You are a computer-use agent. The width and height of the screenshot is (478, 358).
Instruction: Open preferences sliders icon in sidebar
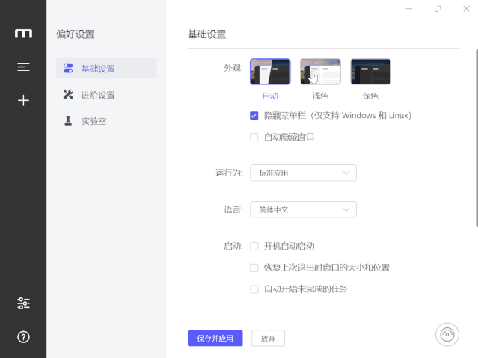point(23,303)
